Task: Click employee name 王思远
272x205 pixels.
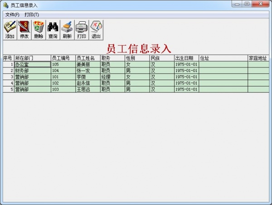Action: click(x=88, y=89)
